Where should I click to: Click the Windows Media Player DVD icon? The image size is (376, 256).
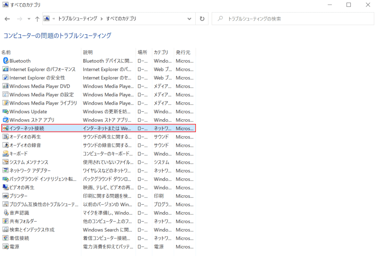(5, 86)
